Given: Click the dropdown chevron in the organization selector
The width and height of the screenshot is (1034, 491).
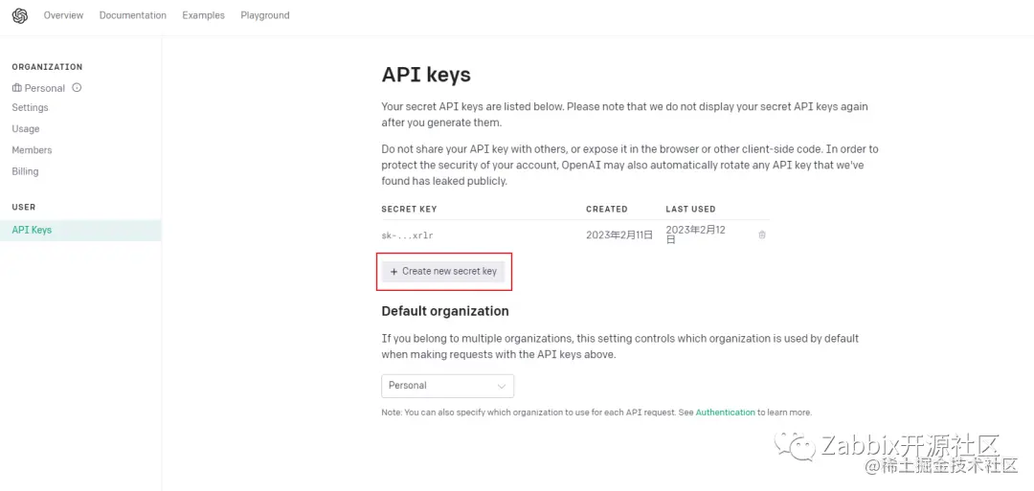Looking at the screenshot, I should (x=502, y=386).
